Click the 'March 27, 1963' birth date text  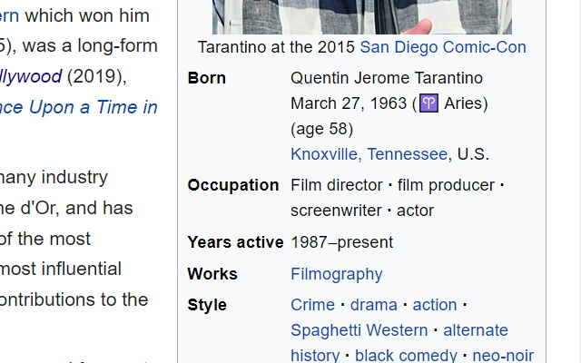click(x=349, y=103)
